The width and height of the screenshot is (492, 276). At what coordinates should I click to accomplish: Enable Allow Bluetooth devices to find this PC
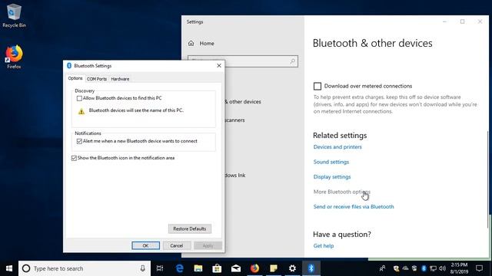(79, 98)
